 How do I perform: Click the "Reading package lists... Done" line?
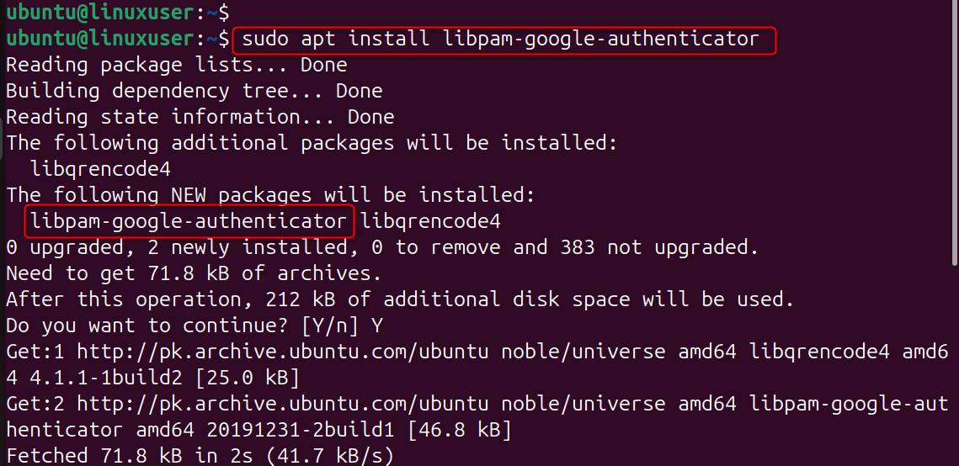(176, 65)
